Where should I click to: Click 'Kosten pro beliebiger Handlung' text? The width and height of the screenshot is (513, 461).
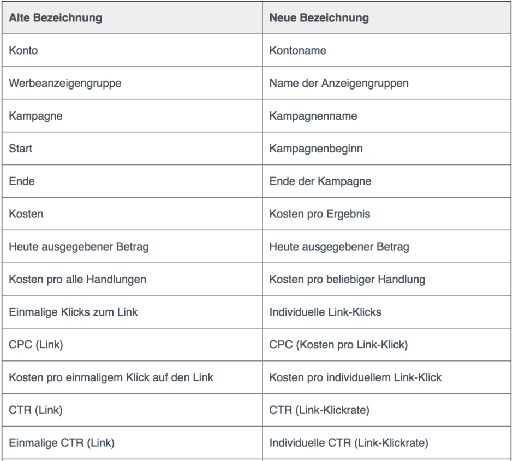coord(347,280)
